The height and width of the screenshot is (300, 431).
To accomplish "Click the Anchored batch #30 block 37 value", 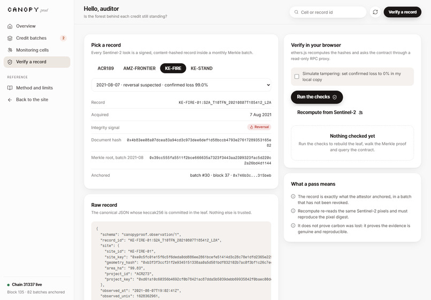I will click(230, 175).
